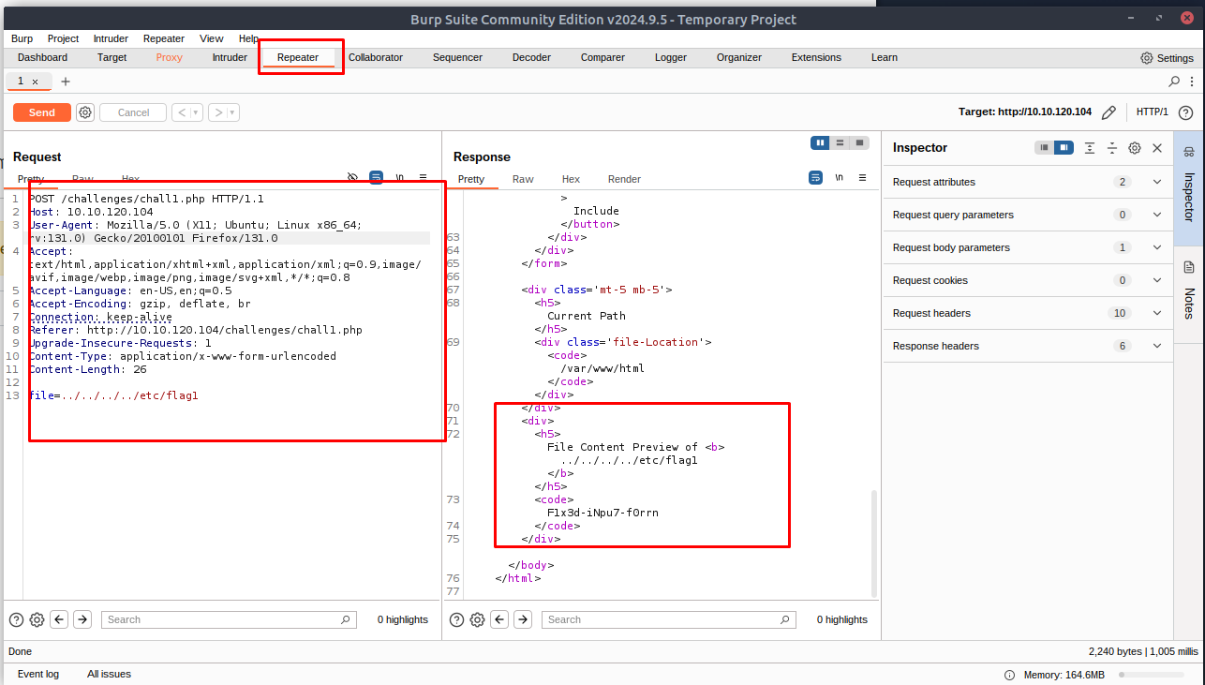Toggle hide non-printable characters in Request
This screenshot has height=685, width=1205.
352,176
